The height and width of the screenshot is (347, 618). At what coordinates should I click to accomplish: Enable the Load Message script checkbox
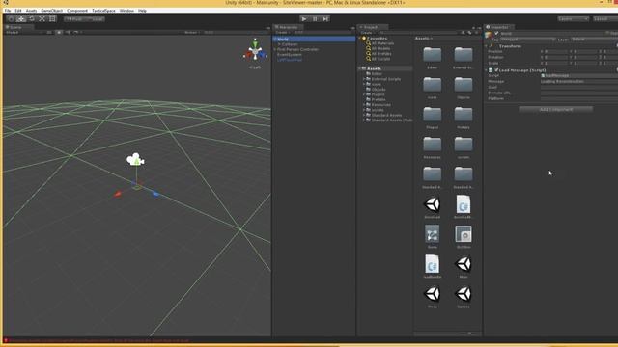click(x=496, y=70)
